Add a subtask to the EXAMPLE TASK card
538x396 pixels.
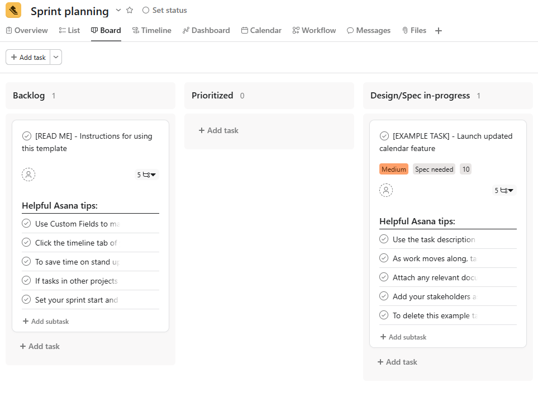pos(403,337)
